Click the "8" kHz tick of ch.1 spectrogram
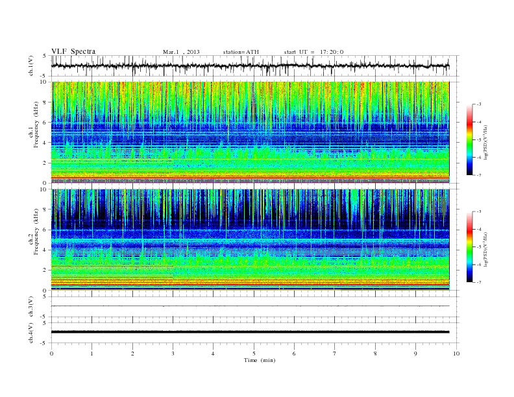514x397 pixels. (x=45, y=102)
